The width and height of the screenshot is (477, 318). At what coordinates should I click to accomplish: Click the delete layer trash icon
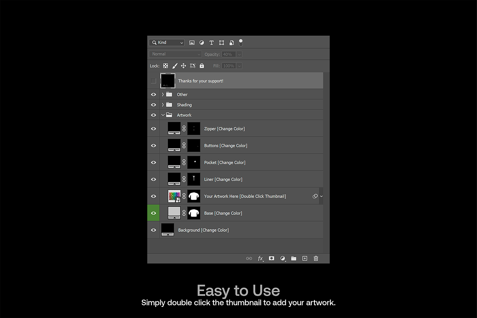[x=316, y=258]
